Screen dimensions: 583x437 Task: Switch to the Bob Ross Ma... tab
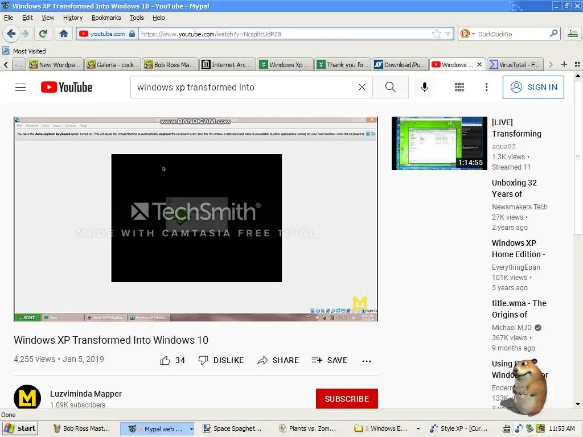[x=170, y=65]
